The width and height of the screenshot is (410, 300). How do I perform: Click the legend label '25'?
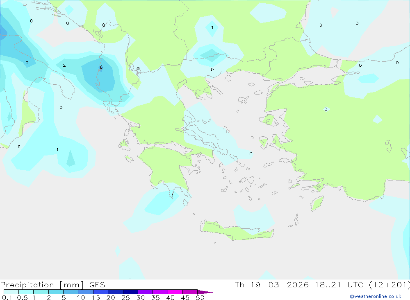(x=125, y=298)
